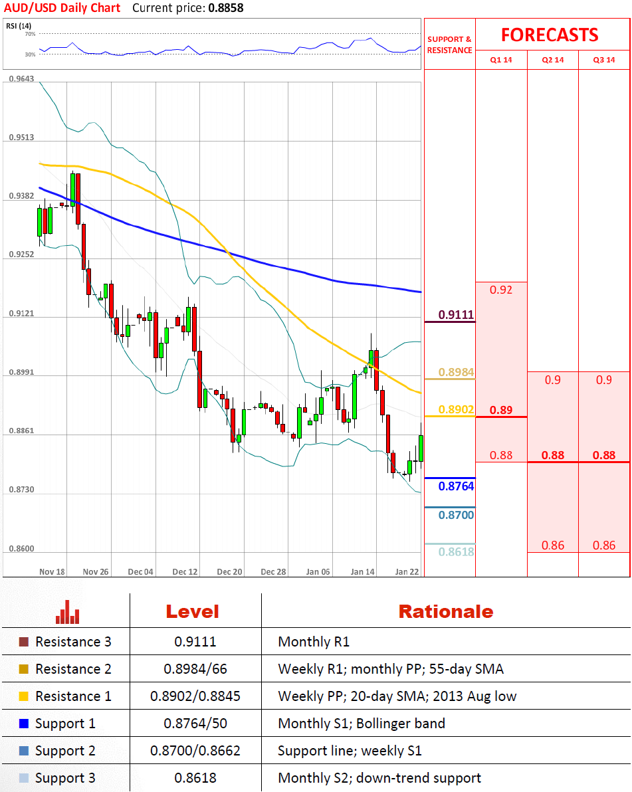Click the Level column header
The height and width of the screenshot is (792, 632).
tap(192, 612)
